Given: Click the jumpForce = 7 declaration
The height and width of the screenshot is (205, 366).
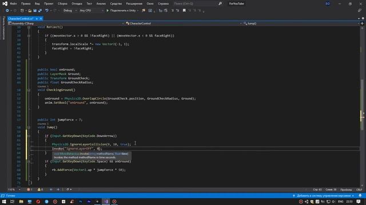Looking at the screenshot, I should click(59, 120).
